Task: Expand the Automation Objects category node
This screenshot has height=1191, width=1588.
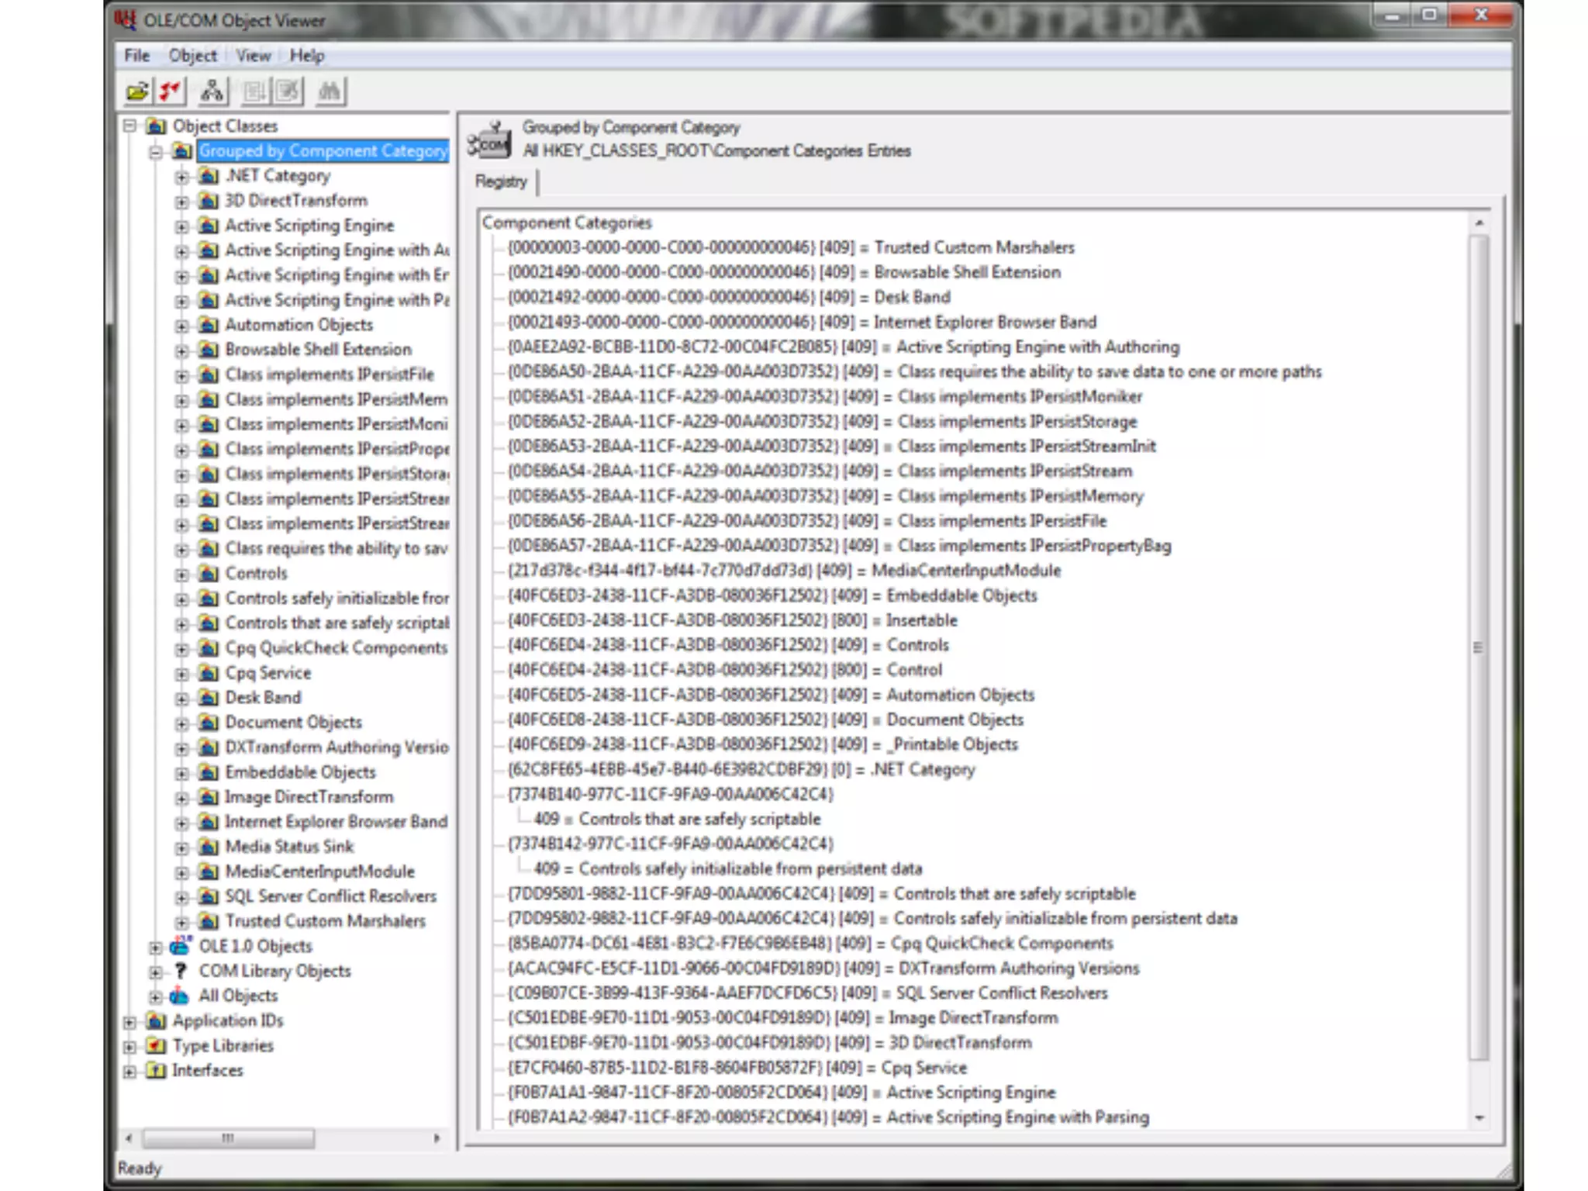Action: click(181, 326)
